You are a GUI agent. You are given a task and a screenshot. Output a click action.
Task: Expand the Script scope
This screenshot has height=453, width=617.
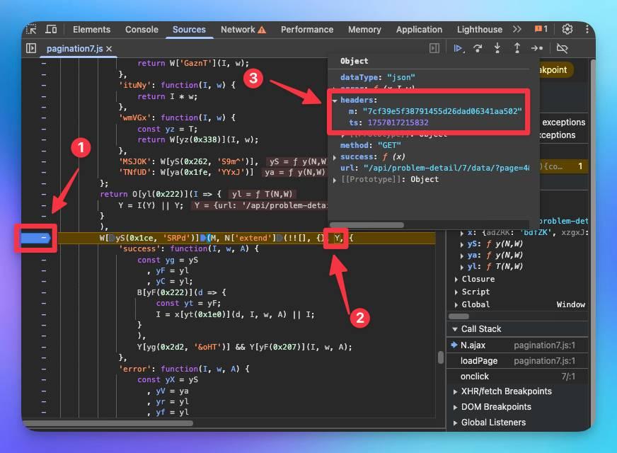pos(456,292)
